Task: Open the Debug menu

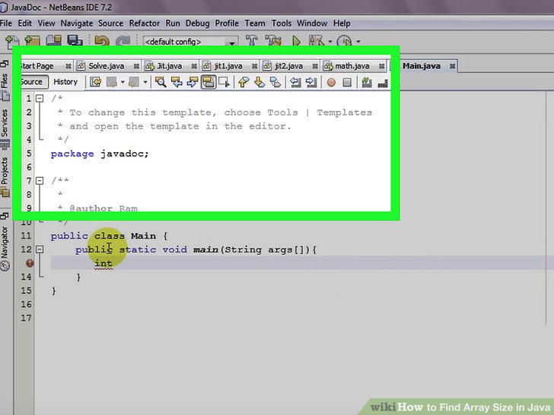Action: tap(197, 24)
